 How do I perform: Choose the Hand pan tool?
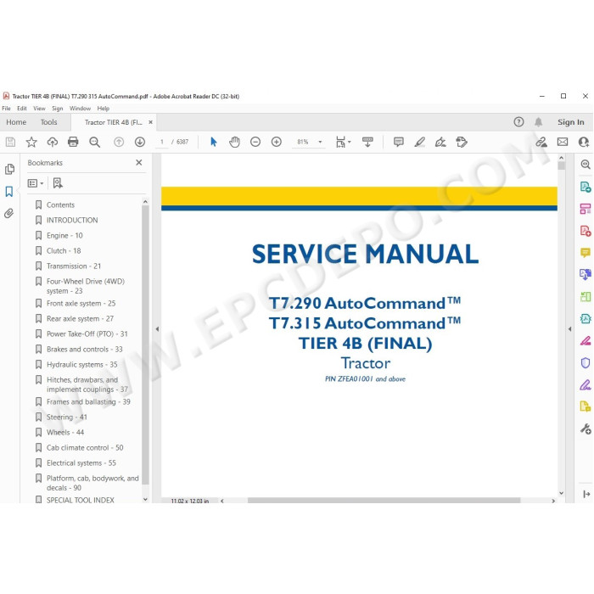point(234,142)
